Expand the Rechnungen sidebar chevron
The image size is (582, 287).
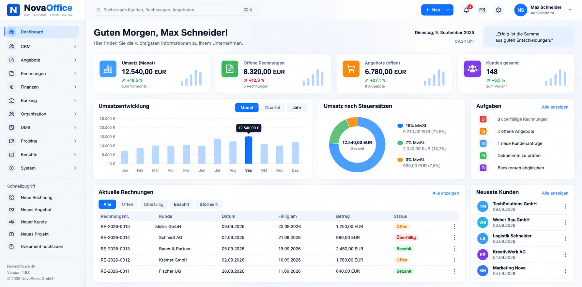point(75,74)
